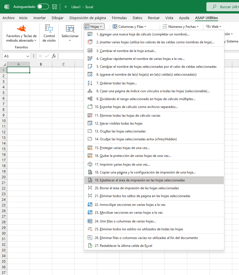Switch to the Insertar tab
This screenshot has height=275, width=239.
click(x=39, y=18)
